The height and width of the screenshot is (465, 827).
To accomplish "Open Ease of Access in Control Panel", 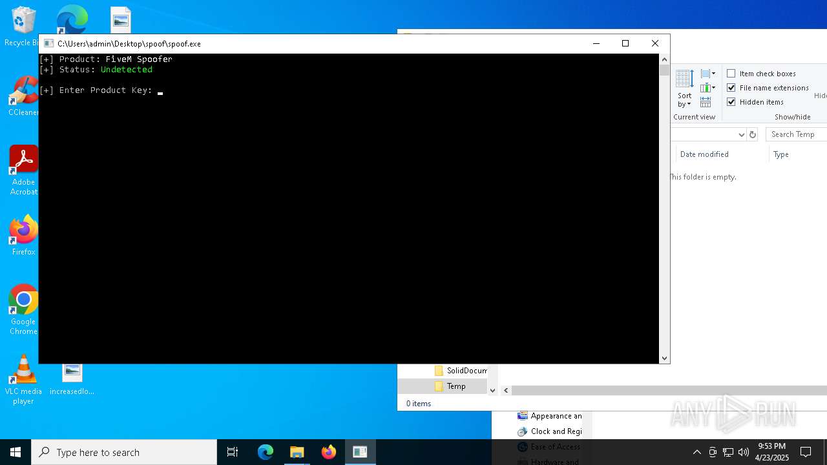I will [x=549, y=446].
